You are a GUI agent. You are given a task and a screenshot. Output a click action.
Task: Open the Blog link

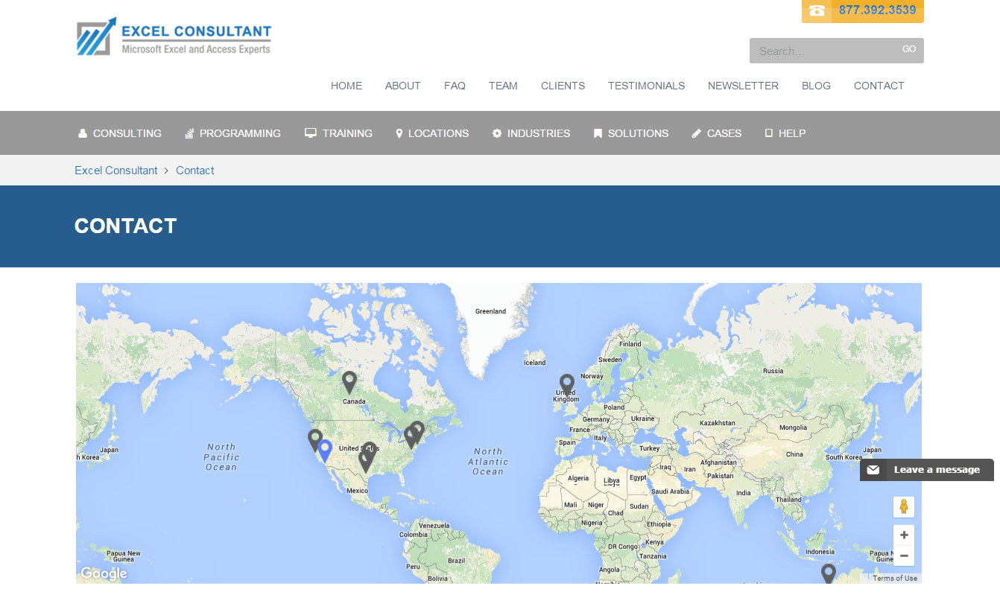pos(816,86)
